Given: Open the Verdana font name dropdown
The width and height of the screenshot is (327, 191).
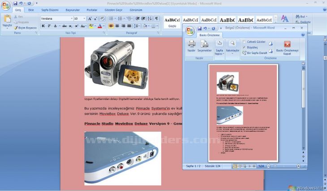Looking at the screenshot, I should click(x=72, y=19).
